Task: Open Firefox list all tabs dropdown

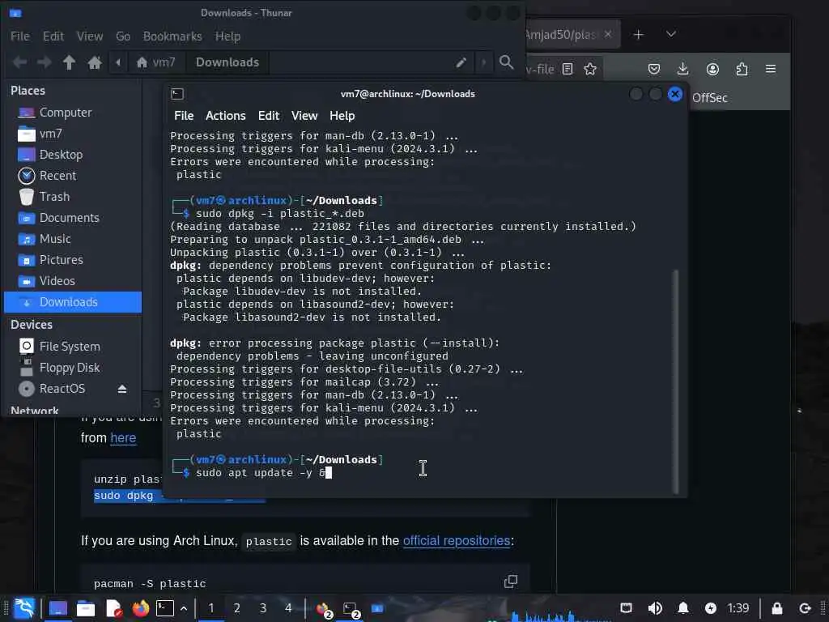Action: pos(671,34)
